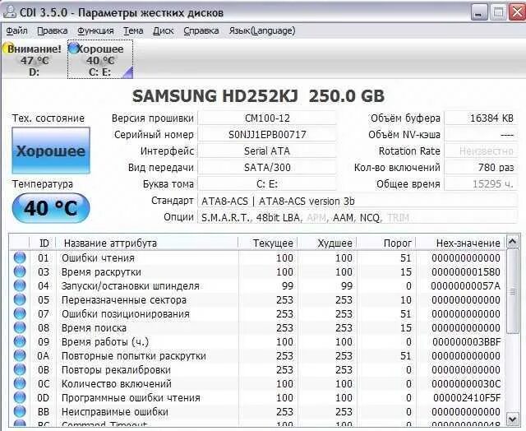Image resolution: width=526 pixels, height=431 pixels.
Task: Click the Rotation Rate field Неизвестно
Action: [x=481, y=151]
